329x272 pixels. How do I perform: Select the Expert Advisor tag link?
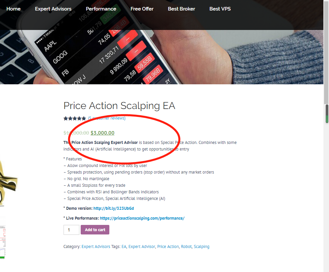click(142, 247)
